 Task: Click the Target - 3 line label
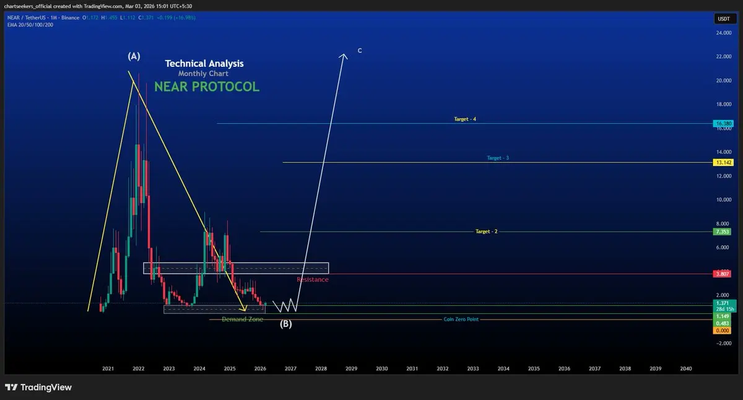(498, 158)
